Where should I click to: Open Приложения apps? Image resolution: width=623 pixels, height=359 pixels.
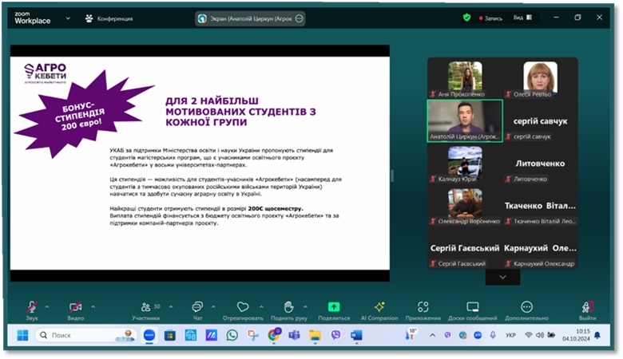pyautogui.click(x=423, y=310)
